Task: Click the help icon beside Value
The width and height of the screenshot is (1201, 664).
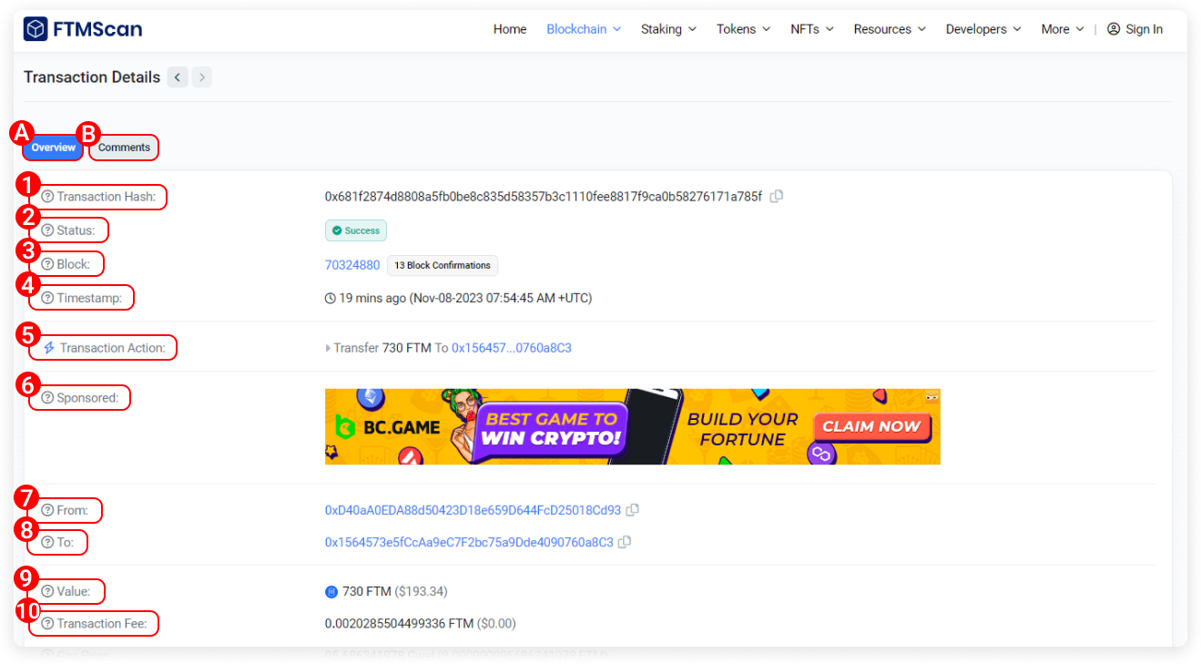Action: tap(47, 591)
